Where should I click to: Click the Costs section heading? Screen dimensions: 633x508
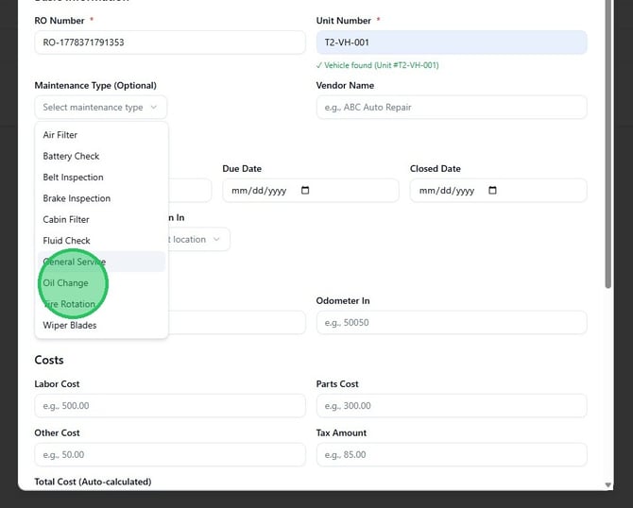[49, 360]
